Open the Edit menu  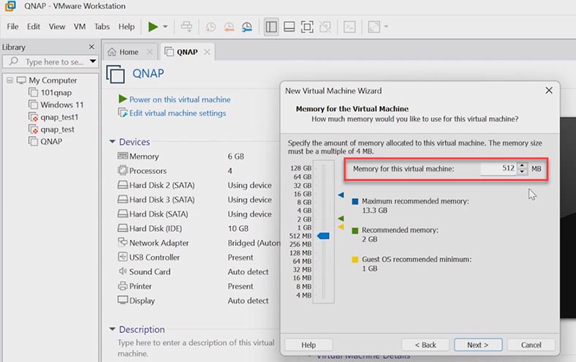coord(34,26)
